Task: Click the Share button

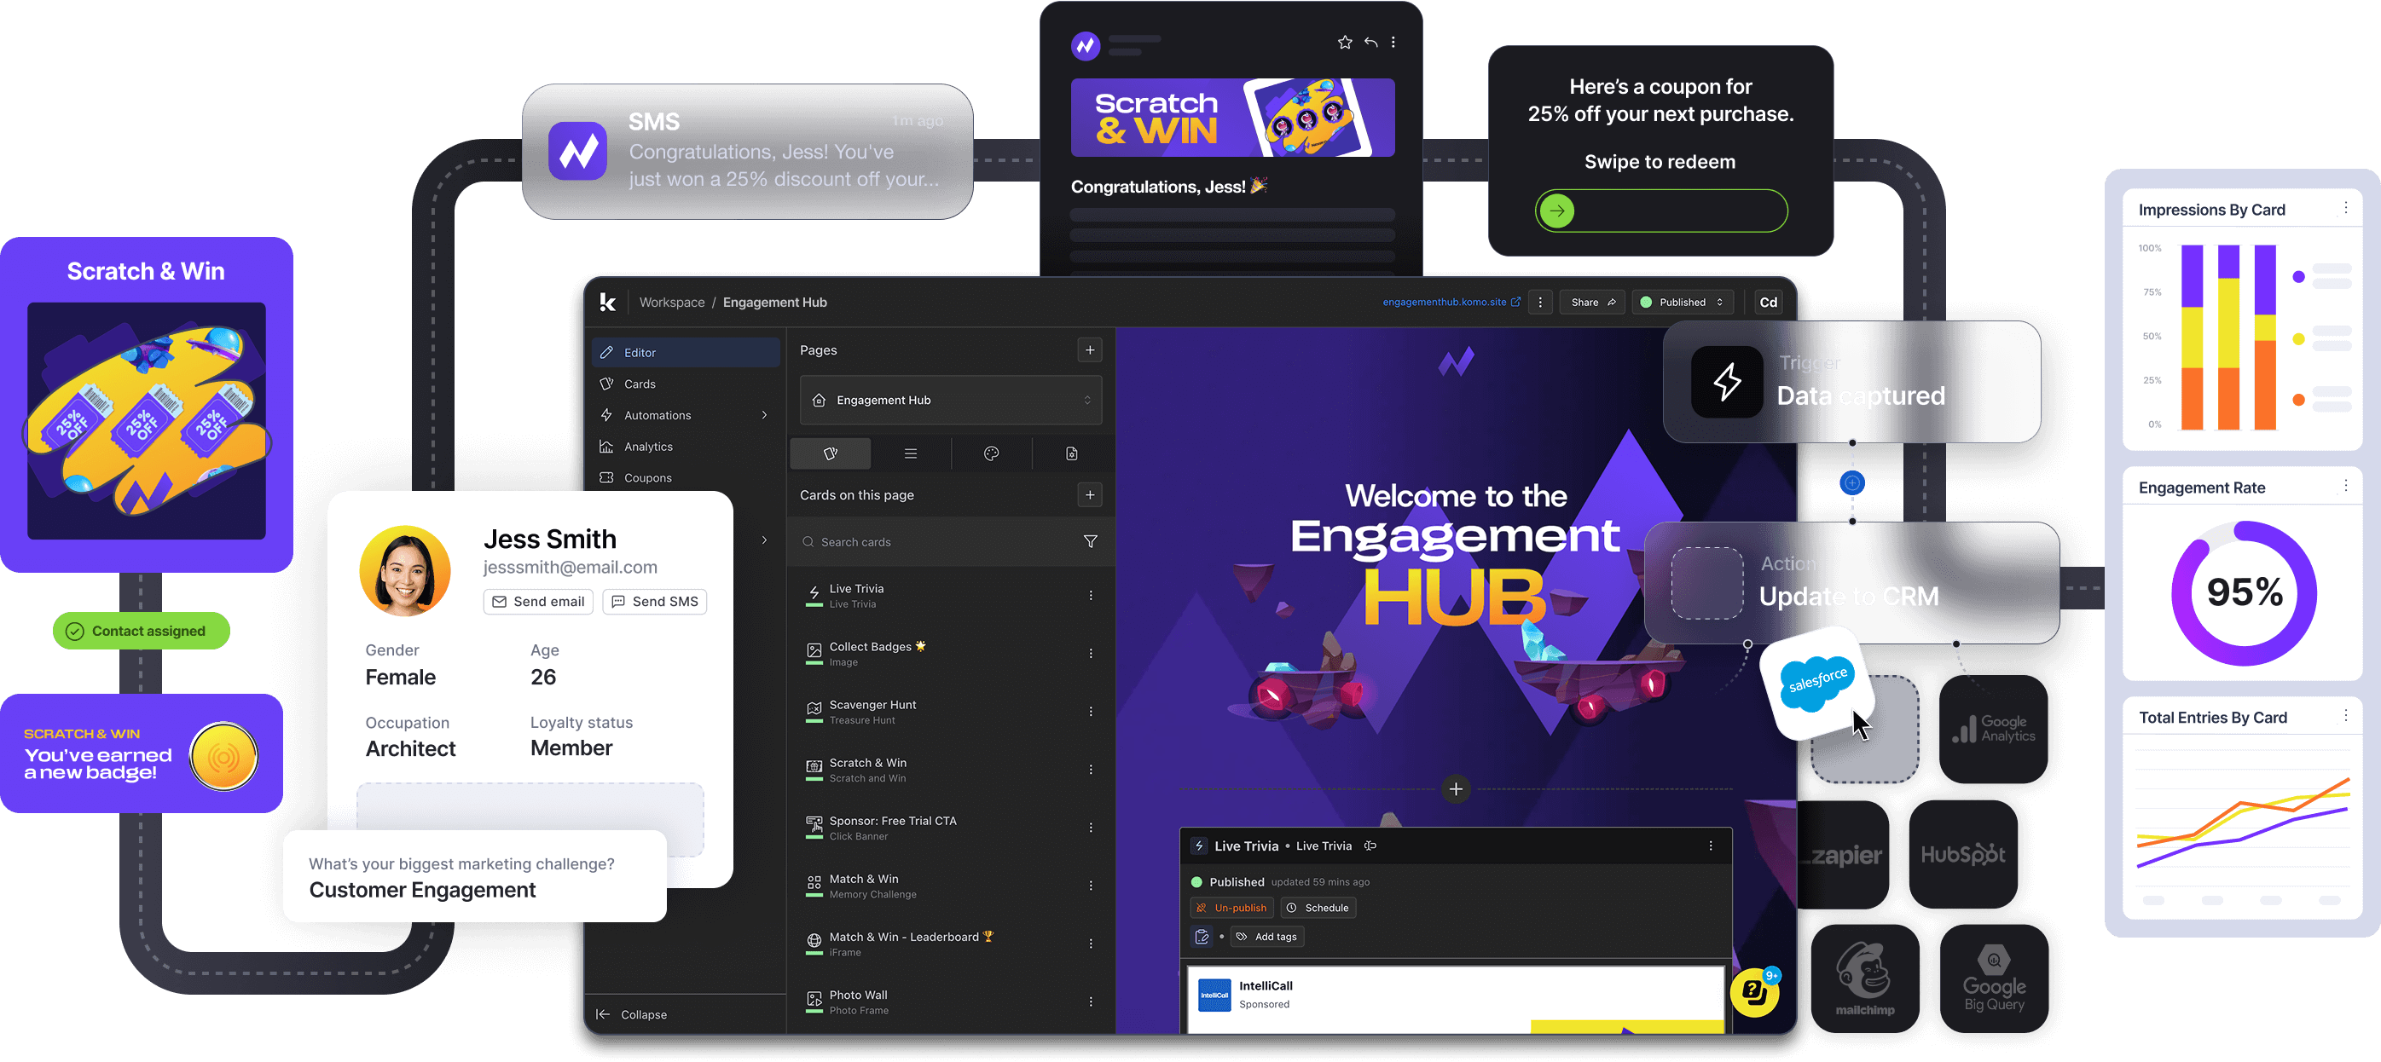Action: [x=1592, y=302]
